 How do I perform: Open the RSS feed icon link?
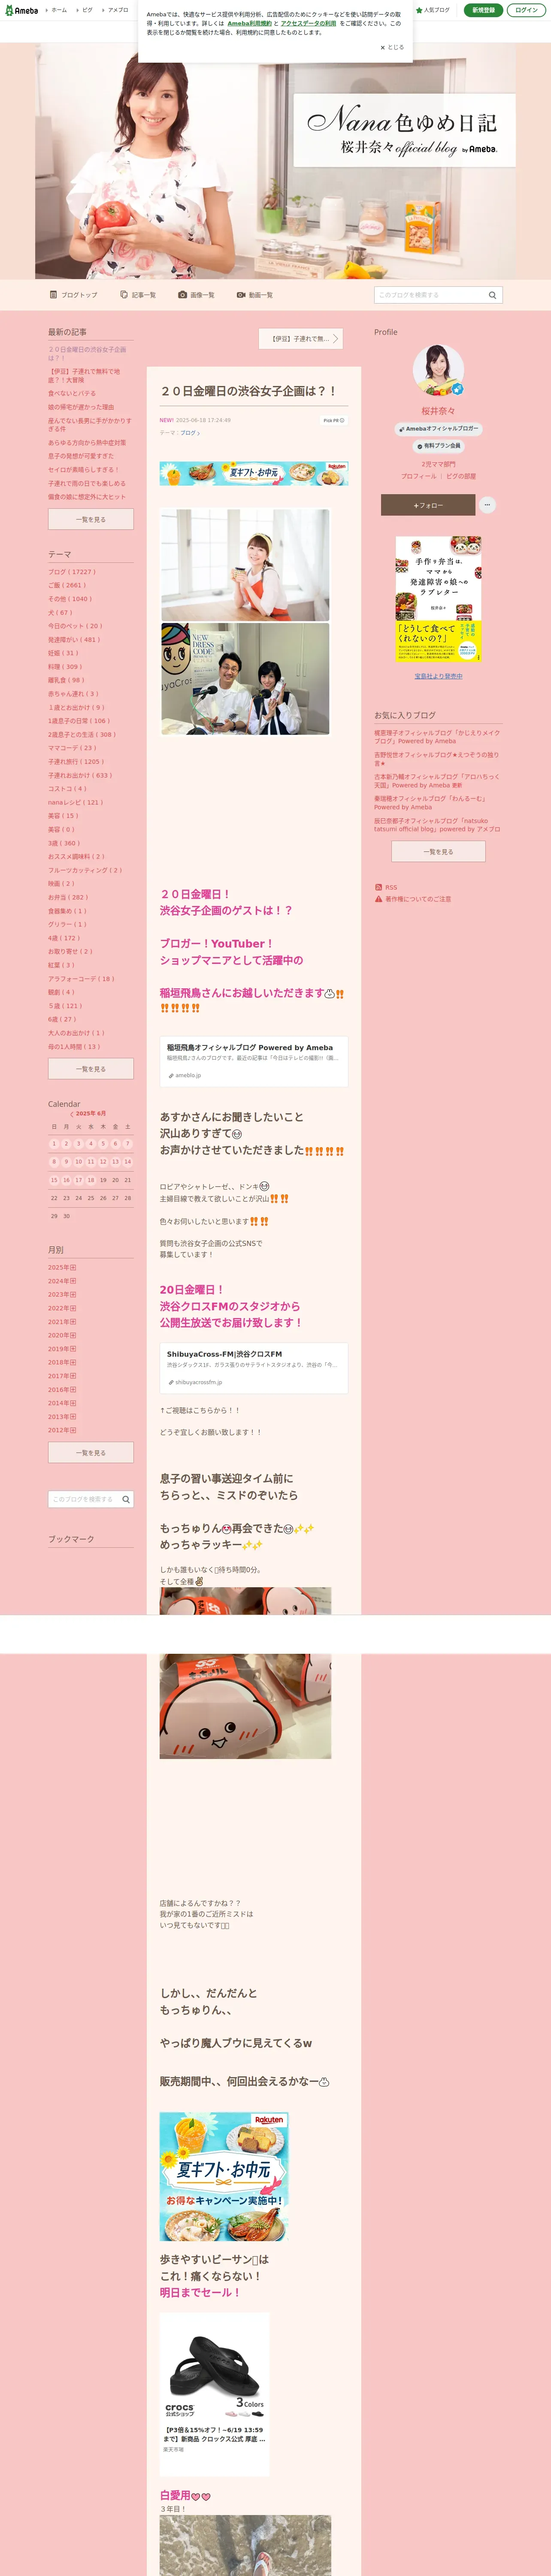coord(386,887)
